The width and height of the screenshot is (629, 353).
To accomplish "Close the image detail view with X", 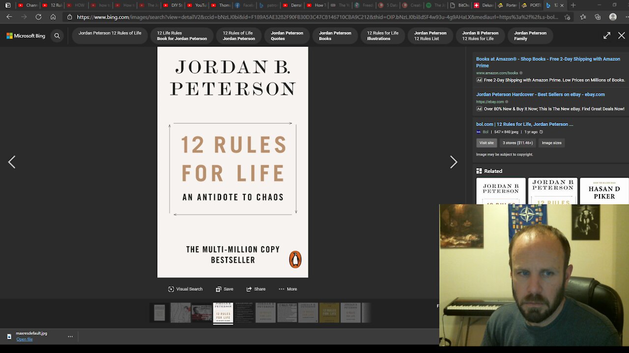I will 622,36.
